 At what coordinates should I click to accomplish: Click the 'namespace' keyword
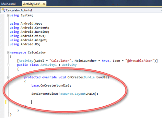(18, 53)
